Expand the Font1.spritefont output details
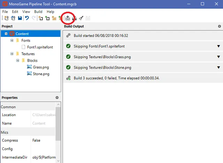This screenshot has height=163, width=223. (218, 46)
